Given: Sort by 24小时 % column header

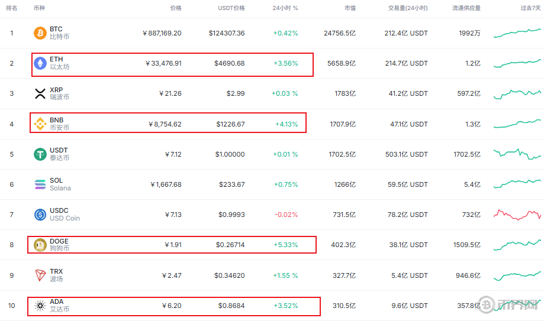Looking at the screenshot, I should [x=285, y=8].
